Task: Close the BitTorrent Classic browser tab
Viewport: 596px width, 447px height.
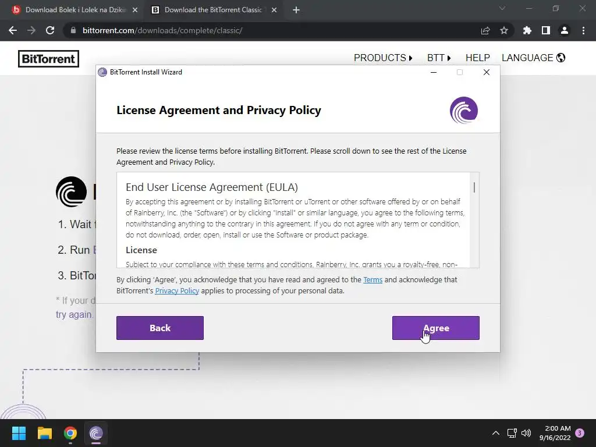Action: (x=274, y=10)
